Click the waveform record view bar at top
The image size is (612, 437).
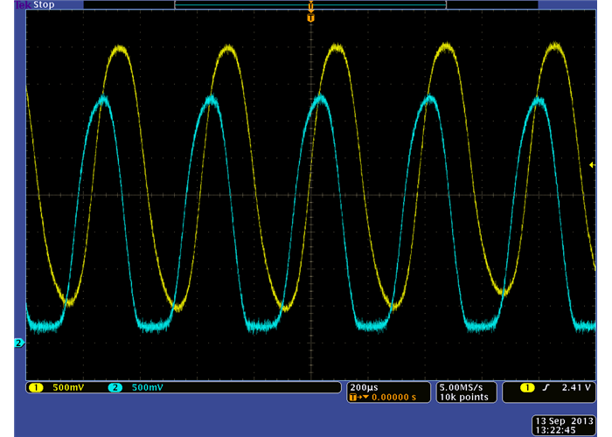[x=310, y=5]
